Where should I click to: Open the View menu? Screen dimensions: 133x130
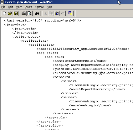pos(19,7)
